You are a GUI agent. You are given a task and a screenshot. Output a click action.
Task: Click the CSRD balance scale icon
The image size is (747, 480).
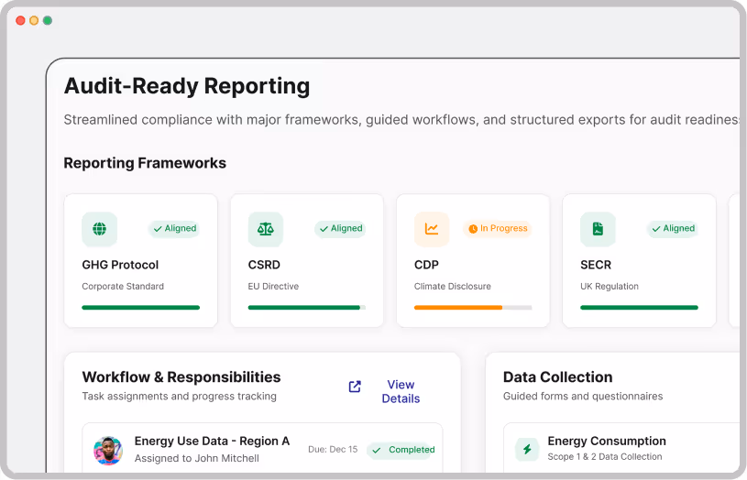pyautogui.click(x=266, y=229)
